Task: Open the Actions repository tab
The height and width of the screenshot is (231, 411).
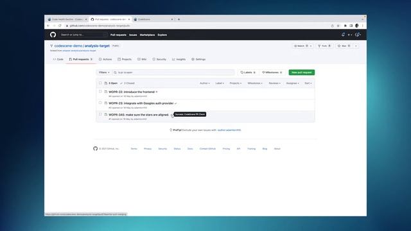Action: point(105,60)
